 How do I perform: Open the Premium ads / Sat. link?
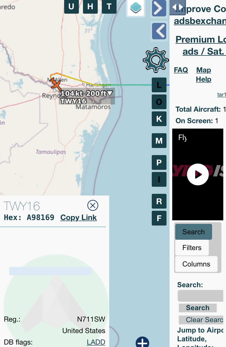(201, 45)
